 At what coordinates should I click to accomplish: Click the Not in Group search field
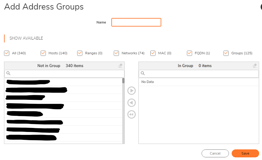pos(66,73)
